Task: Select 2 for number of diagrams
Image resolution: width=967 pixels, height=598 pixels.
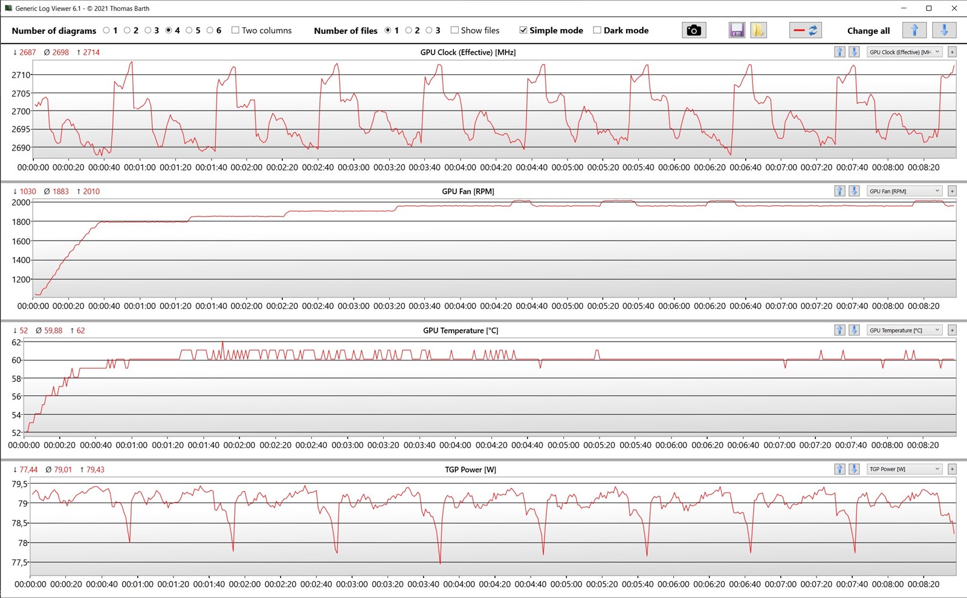Action: point(127,30)
